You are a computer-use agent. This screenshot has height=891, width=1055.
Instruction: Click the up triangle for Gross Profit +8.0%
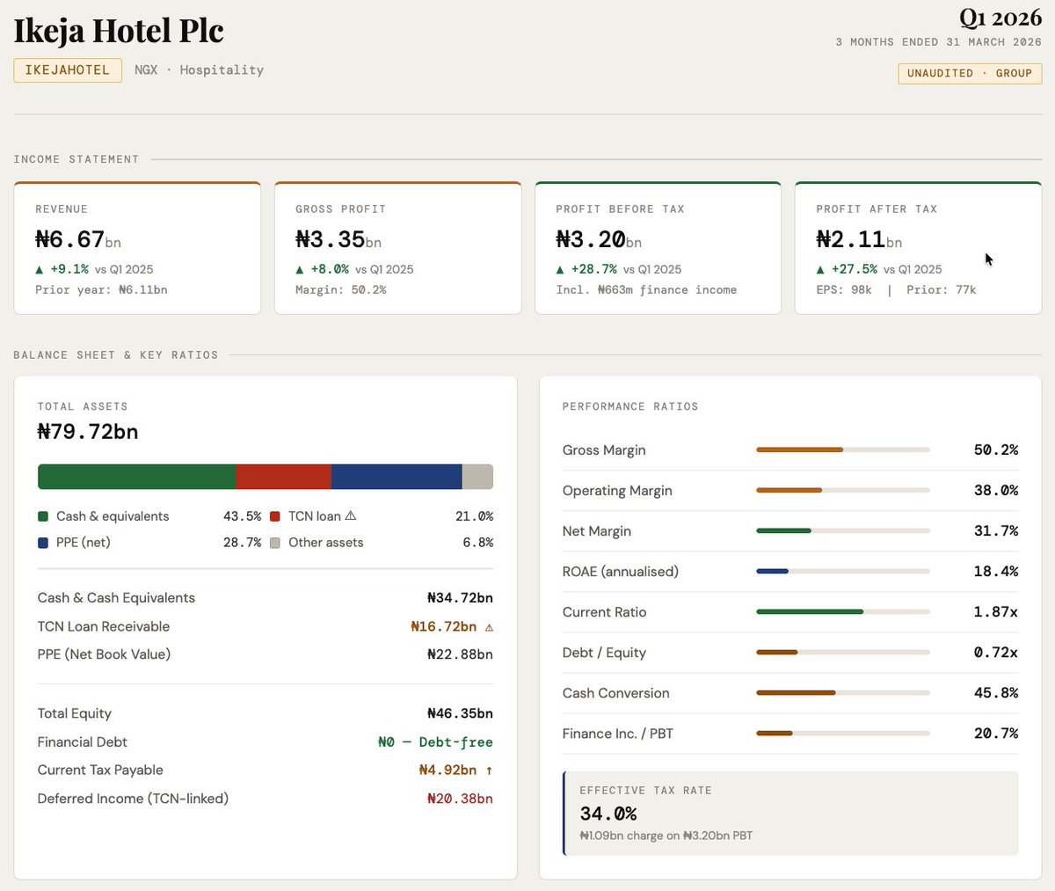tap(300, 270)
